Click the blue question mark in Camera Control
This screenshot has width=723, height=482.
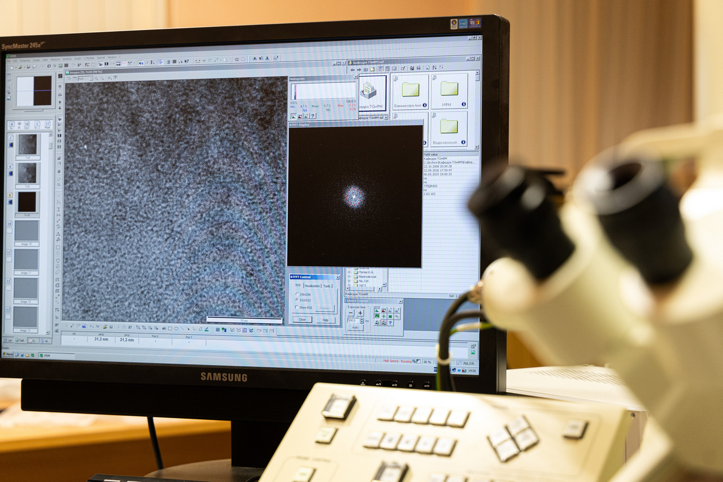point(390,323)
